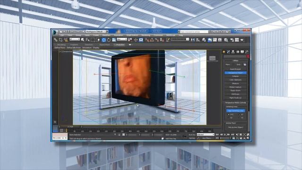Toggle Window/Crossing selection mode

(98, 40)
